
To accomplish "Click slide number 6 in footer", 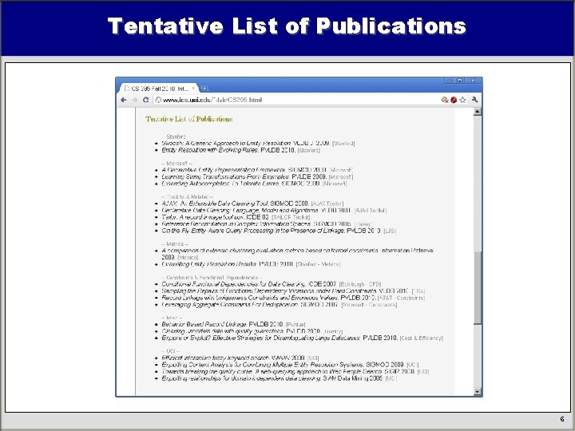I will tap(562, 419).
